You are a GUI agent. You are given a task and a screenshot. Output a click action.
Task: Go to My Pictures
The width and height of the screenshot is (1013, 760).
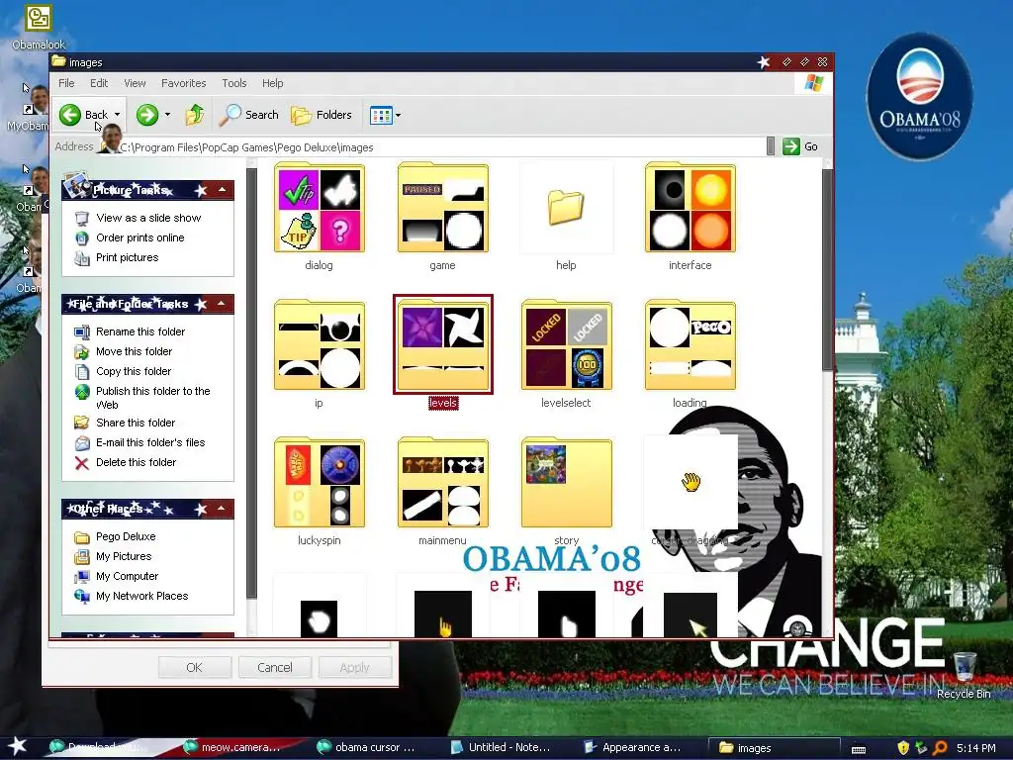pos(124,556)
